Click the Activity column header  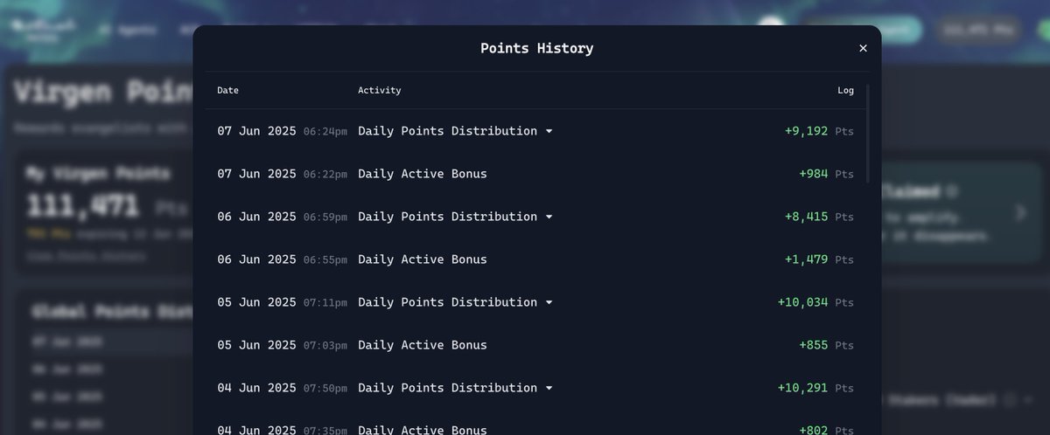tap(380, 90)
